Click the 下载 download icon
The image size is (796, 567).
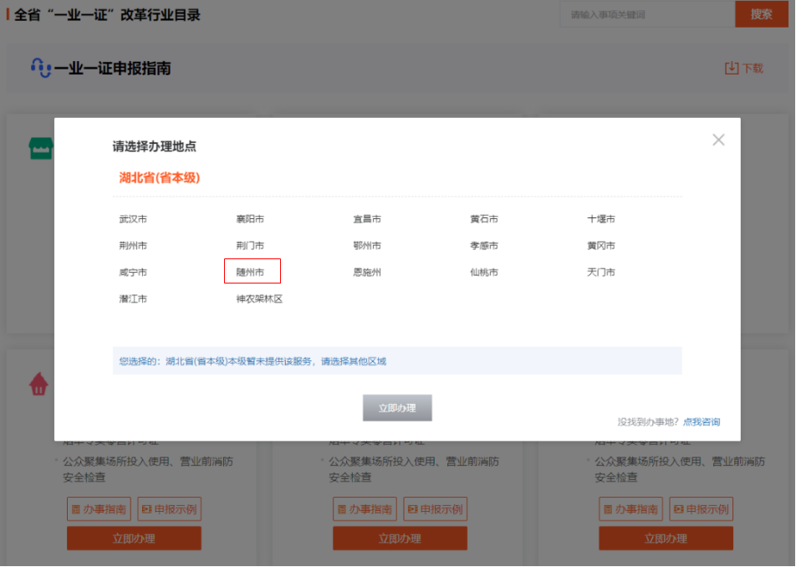coord(732,68)
